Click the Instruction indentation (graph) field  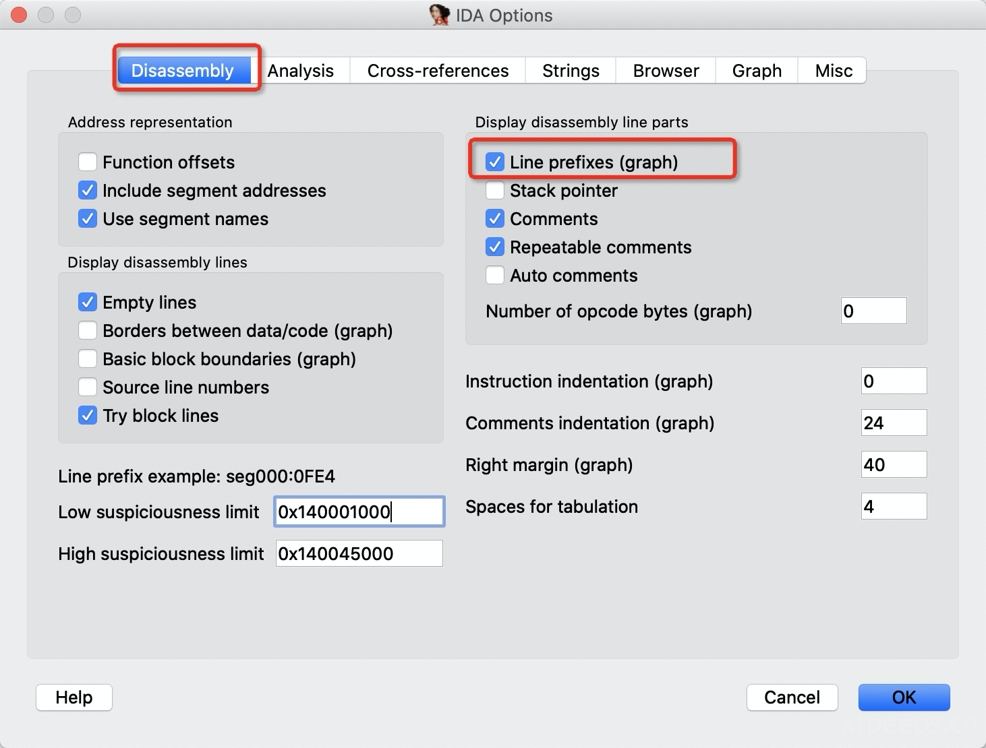(x=894, y=381)
